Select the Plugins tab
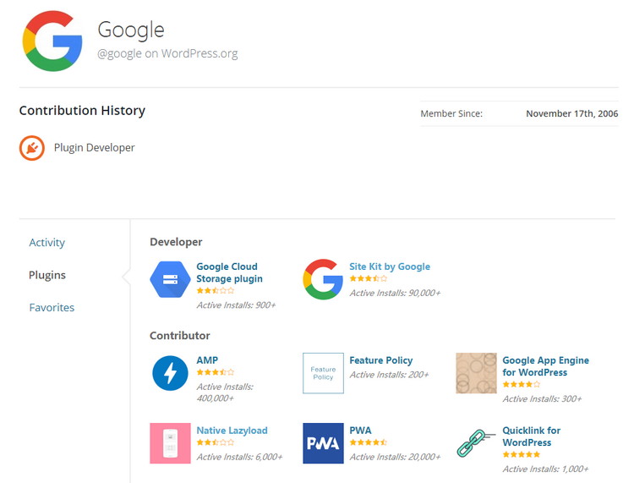Viewport: 634px width, 483px height. pos(47,275)
